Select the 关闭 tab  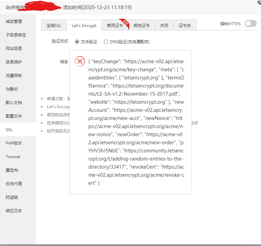[164, 25]
